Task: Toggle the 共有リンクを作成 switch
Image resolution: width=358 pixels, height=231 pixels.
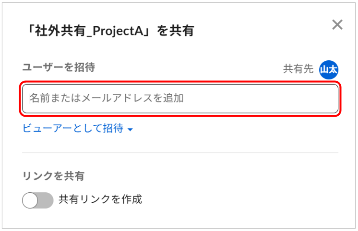Action: [37, 200]
